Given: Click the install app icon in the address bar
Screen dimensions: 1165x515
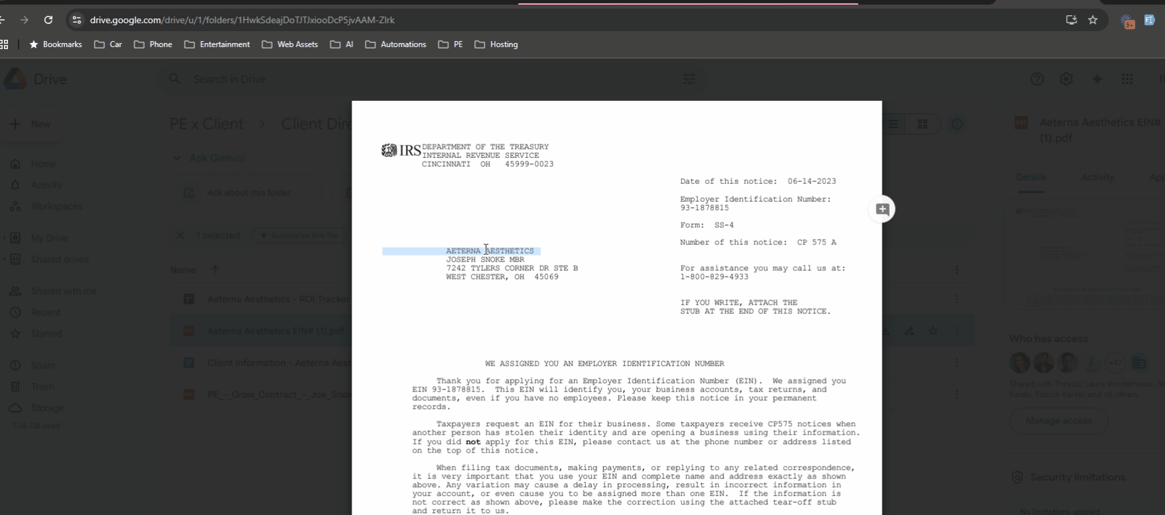Looking at the screenshot, I should coord(1071,20).
